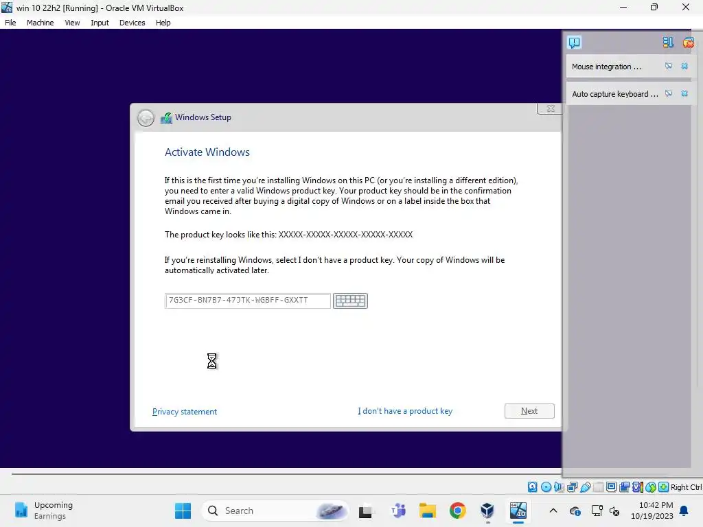Open the Windows Start menu
The image size is (703, 527).
point(183,511)
